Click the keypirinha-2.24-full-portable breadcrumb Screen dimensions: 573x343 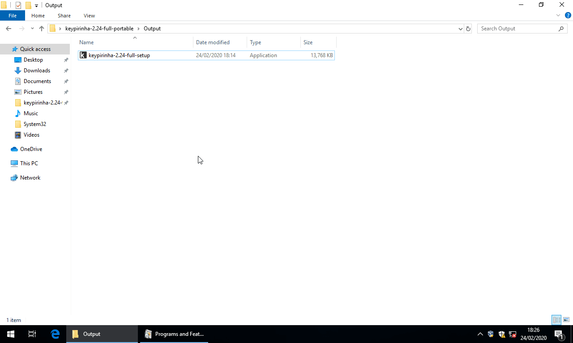pos(99,29)
